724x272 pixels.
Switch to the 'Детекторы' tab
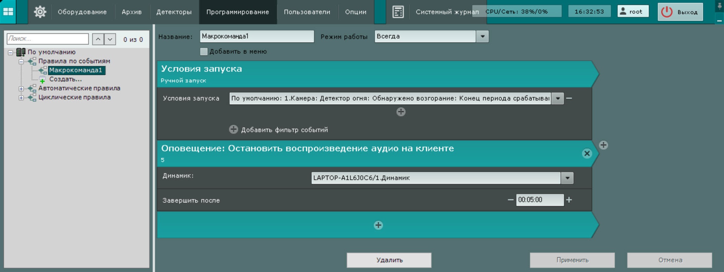click(174, 12)
